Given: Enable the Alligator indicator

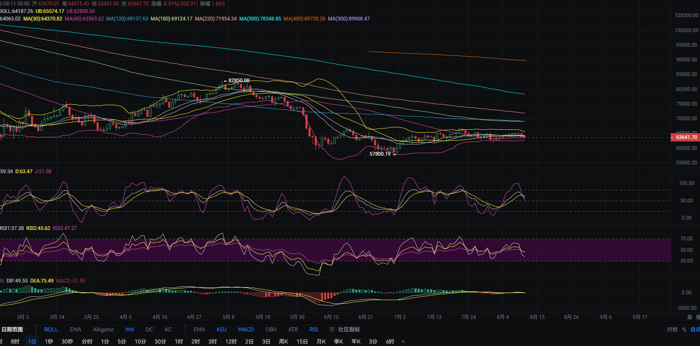Looking at the screenshot, I should pos(104,329).
